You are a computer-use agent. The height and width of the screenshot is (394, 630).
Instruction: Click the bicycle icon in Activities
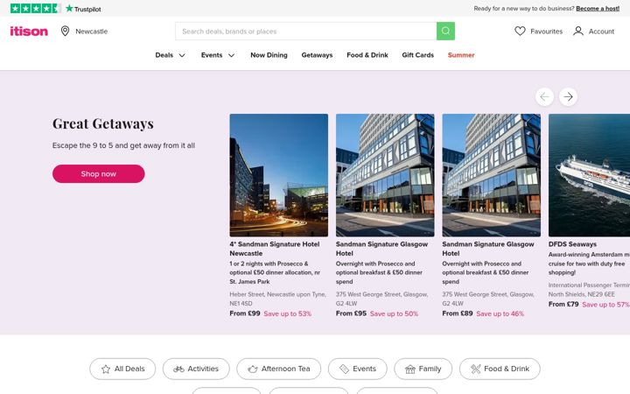coord(178,369)
